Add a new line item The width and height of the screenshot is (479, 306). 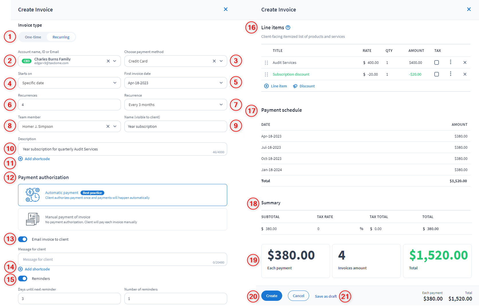pyautogui.click(x=275, y=86)
